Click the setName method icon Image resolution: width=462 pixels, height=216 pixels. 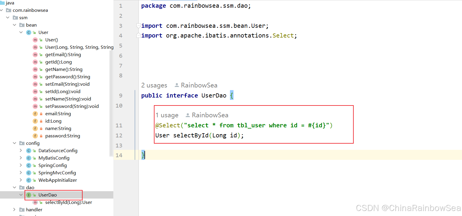(x=35, y=99)
